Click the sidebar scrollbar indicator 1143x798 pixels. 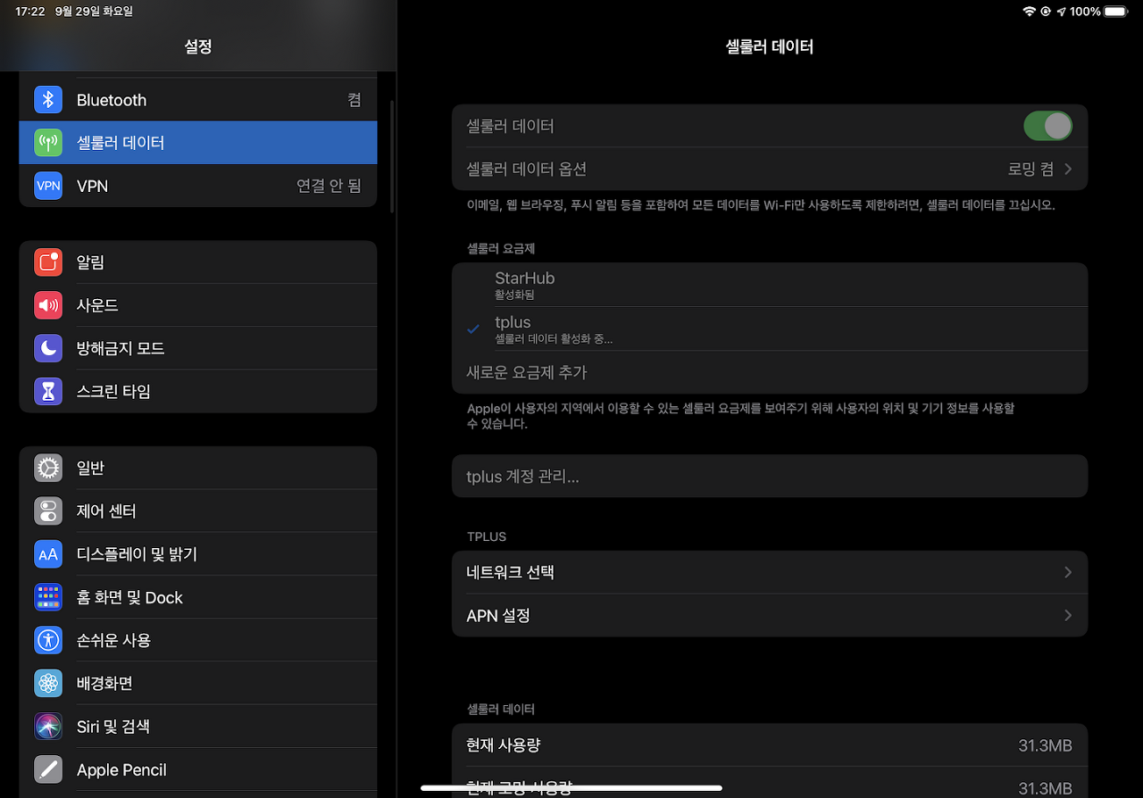tap(392, 156)
